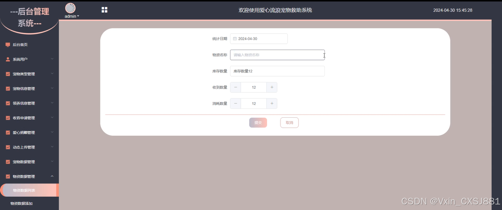Viewport: 502px width, 210px height.
Task: Click the 取消 cancel button
Action: [x=290, y=122]
